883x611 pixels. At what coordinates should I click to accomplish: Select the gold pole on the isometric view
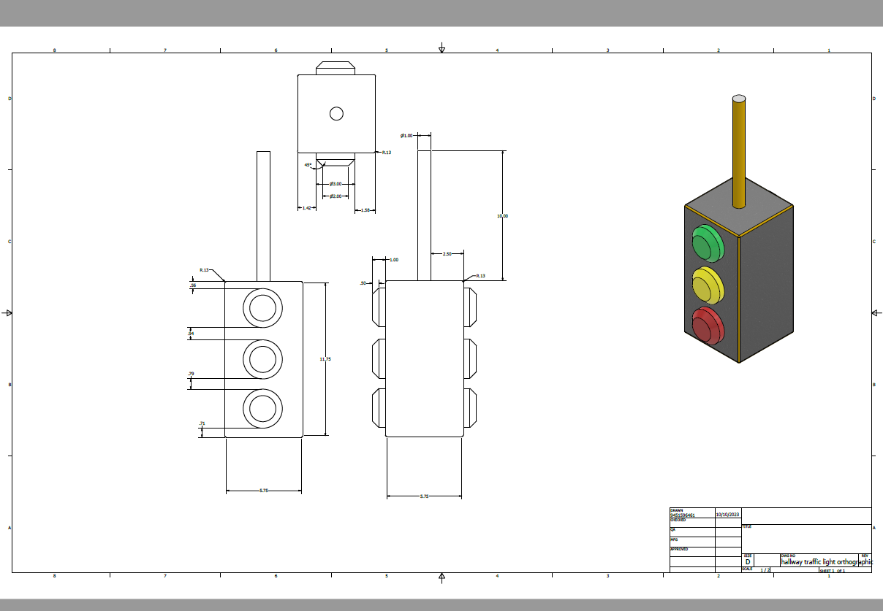pos(739,153)
